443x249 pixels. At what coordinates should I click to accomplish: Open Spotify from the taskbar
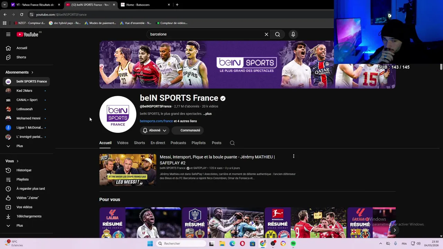click(x=293, y=243)
